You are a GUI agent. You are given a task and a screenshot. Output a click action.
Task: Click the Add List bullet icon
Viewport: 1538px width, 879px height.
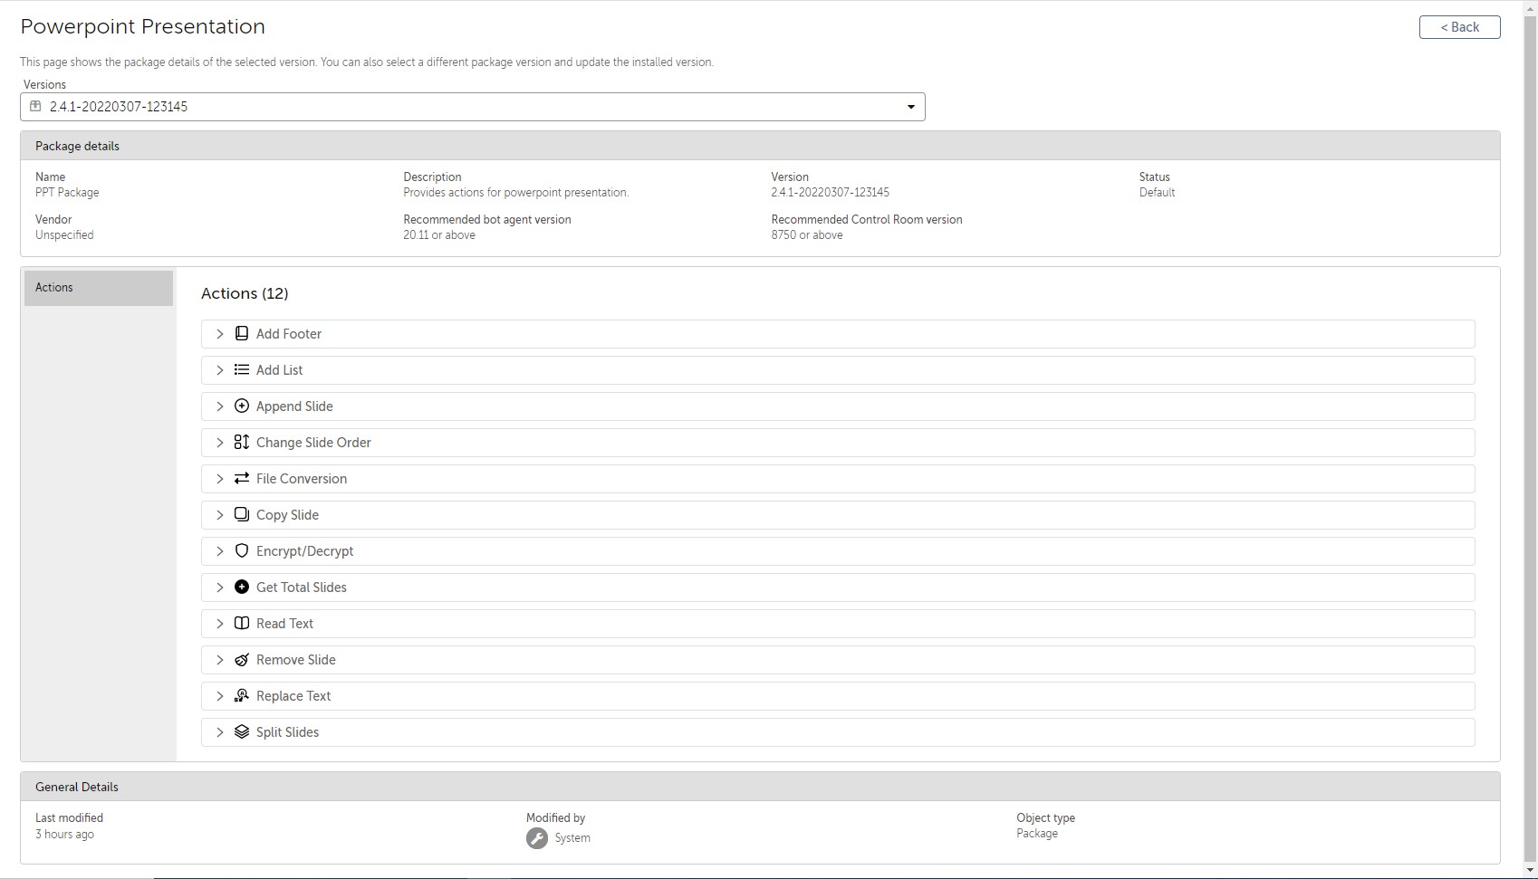tap(242, 370)
